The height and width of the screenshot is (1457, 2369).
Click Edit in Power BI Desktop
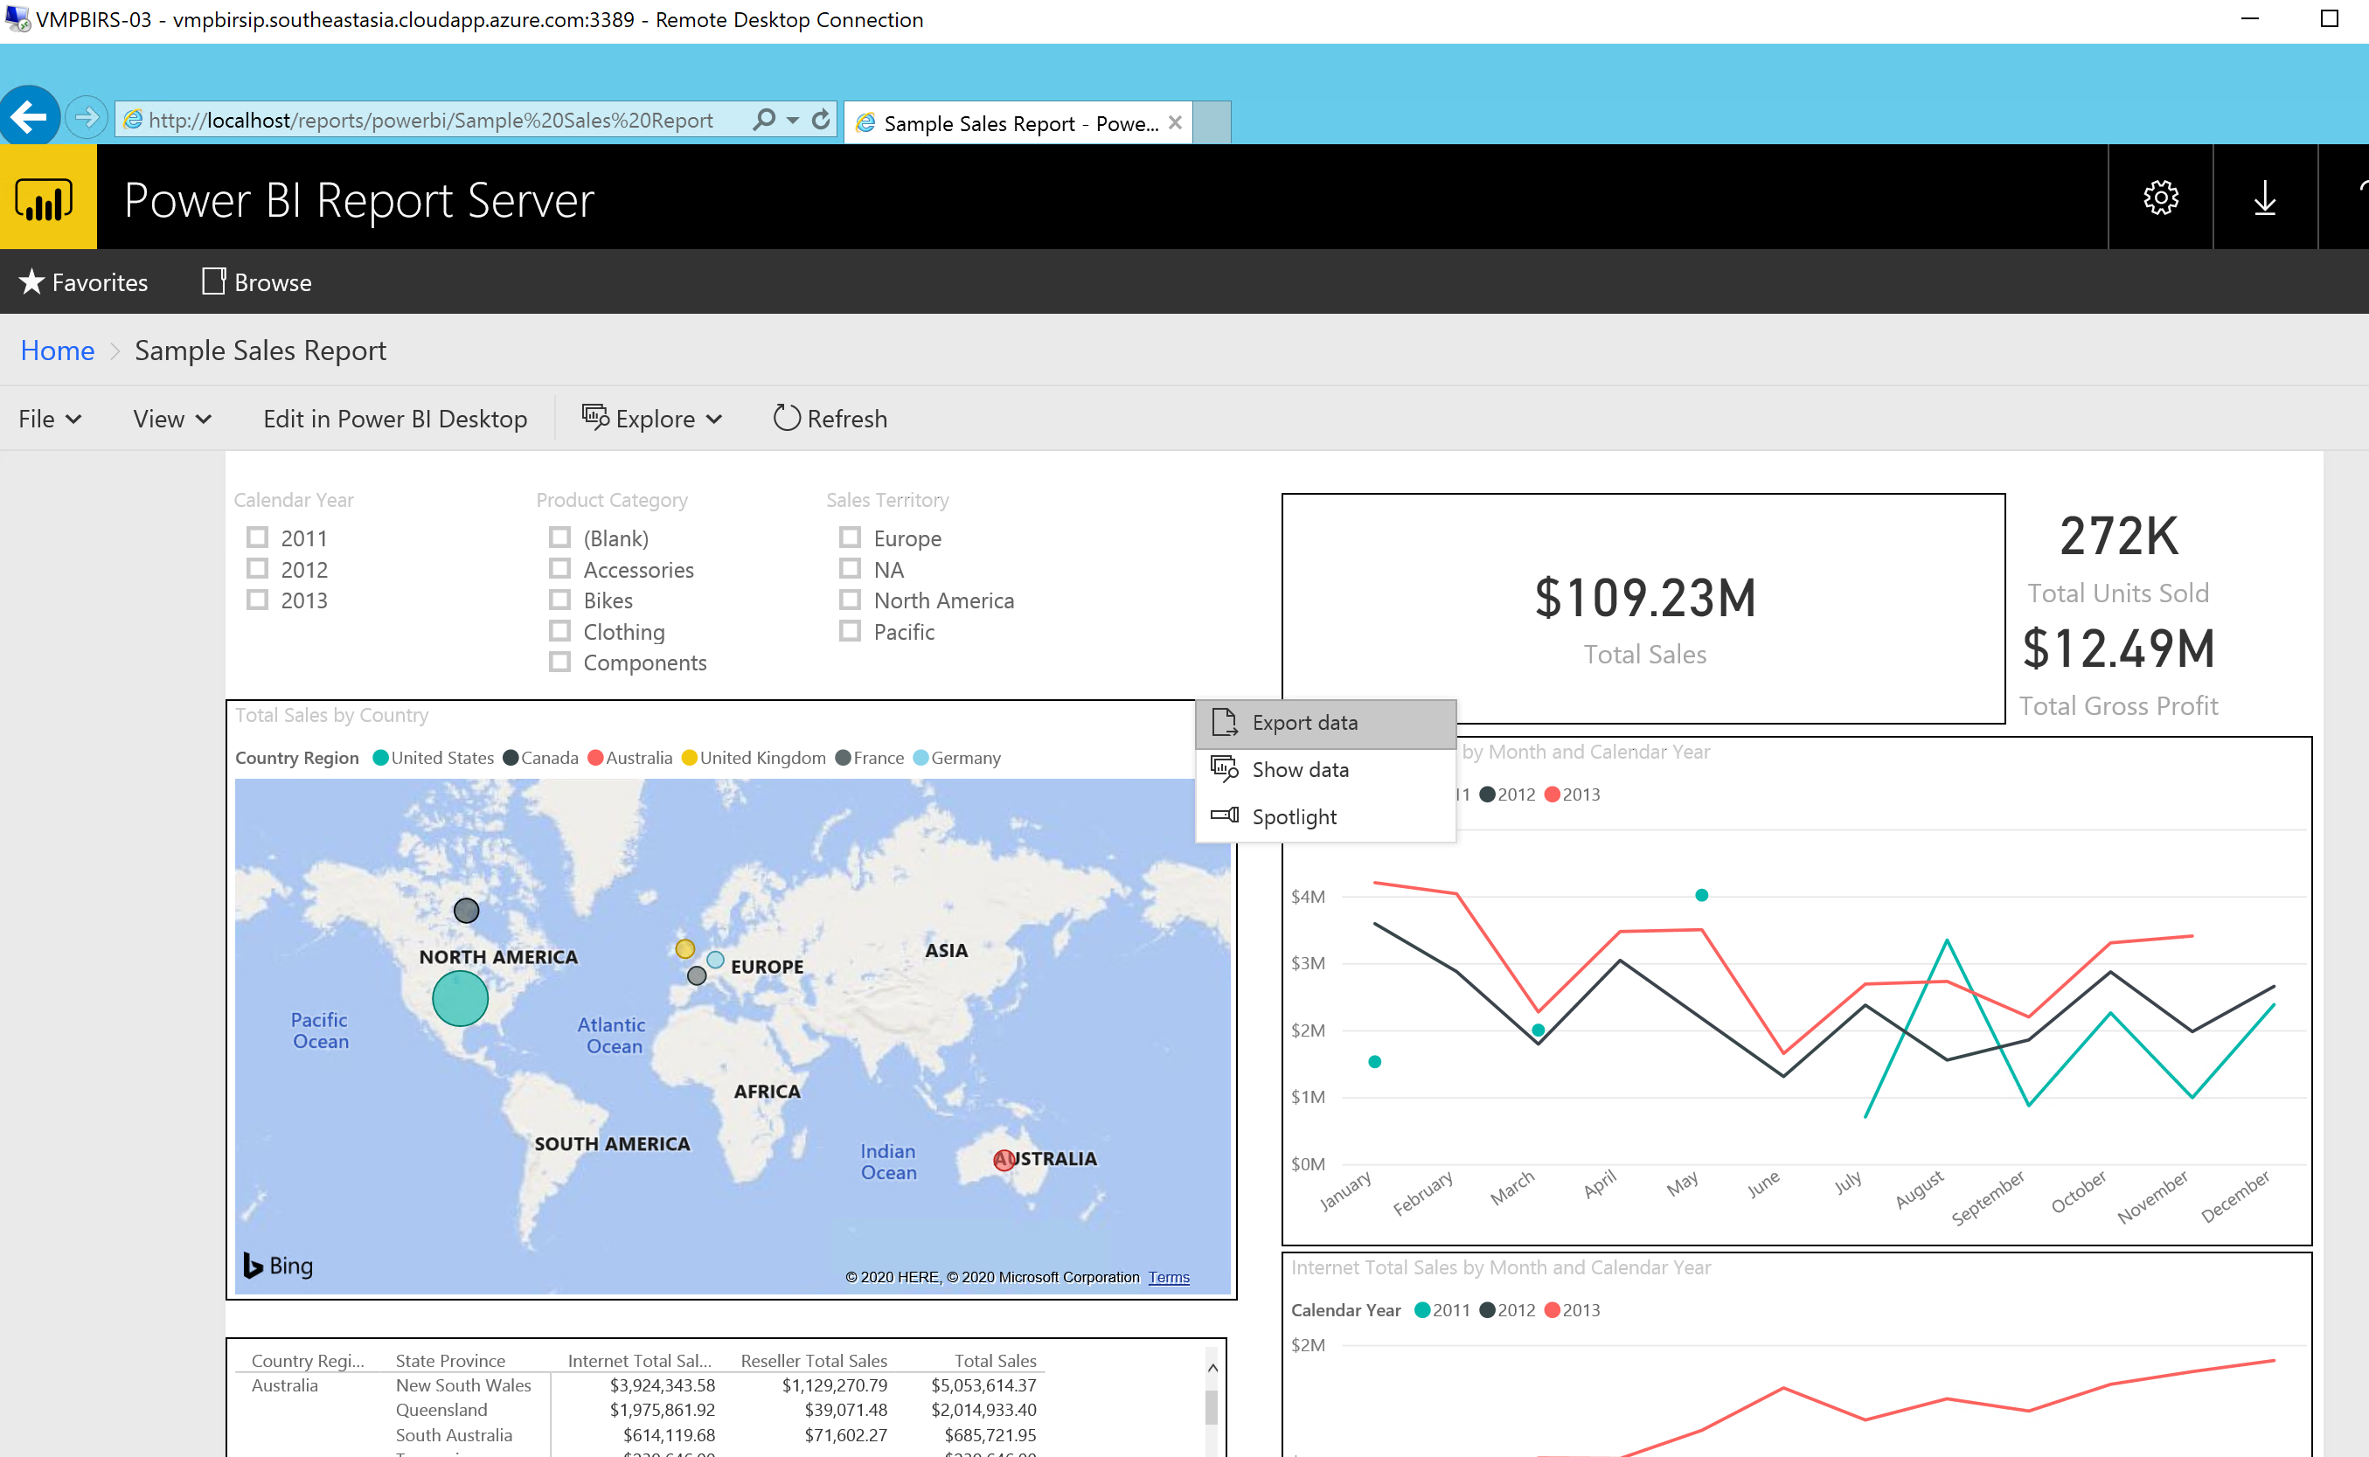(395, 418)
